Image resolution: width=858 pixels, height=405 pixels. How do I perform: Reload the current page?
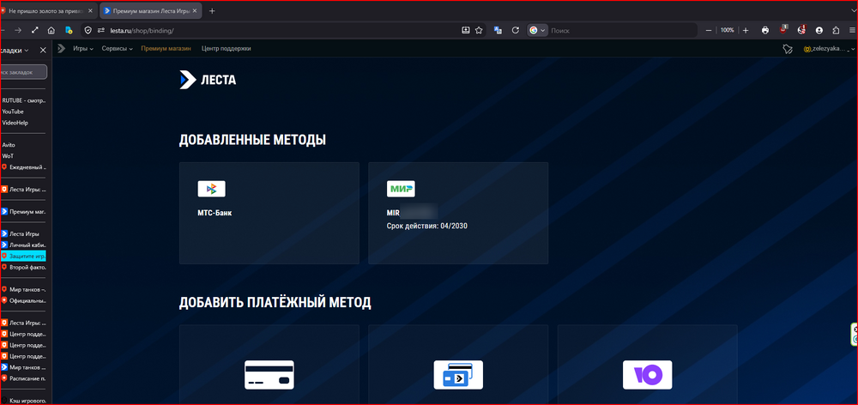click(x=515, y=31)
